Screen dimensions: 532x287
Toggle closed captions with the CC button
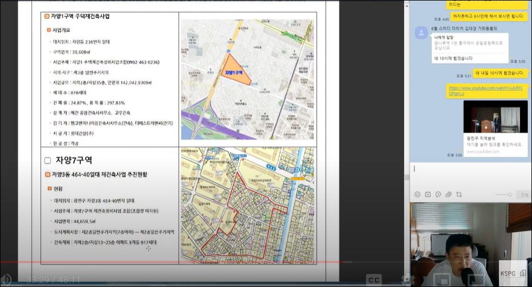(374, 280)
